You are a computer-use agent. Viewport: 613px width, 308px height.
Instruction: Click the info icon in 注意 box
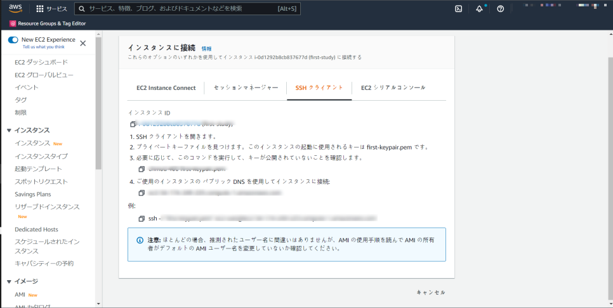coord(140,240)
